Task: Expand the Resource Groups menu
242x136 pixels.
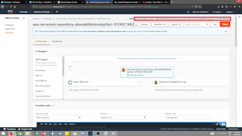Action: tap(43, 12)
